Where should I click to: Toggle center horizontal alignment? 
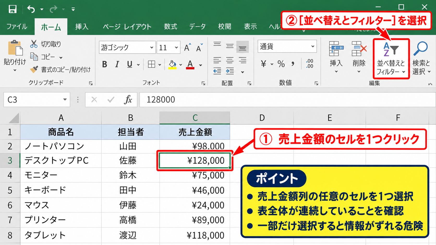230,61
